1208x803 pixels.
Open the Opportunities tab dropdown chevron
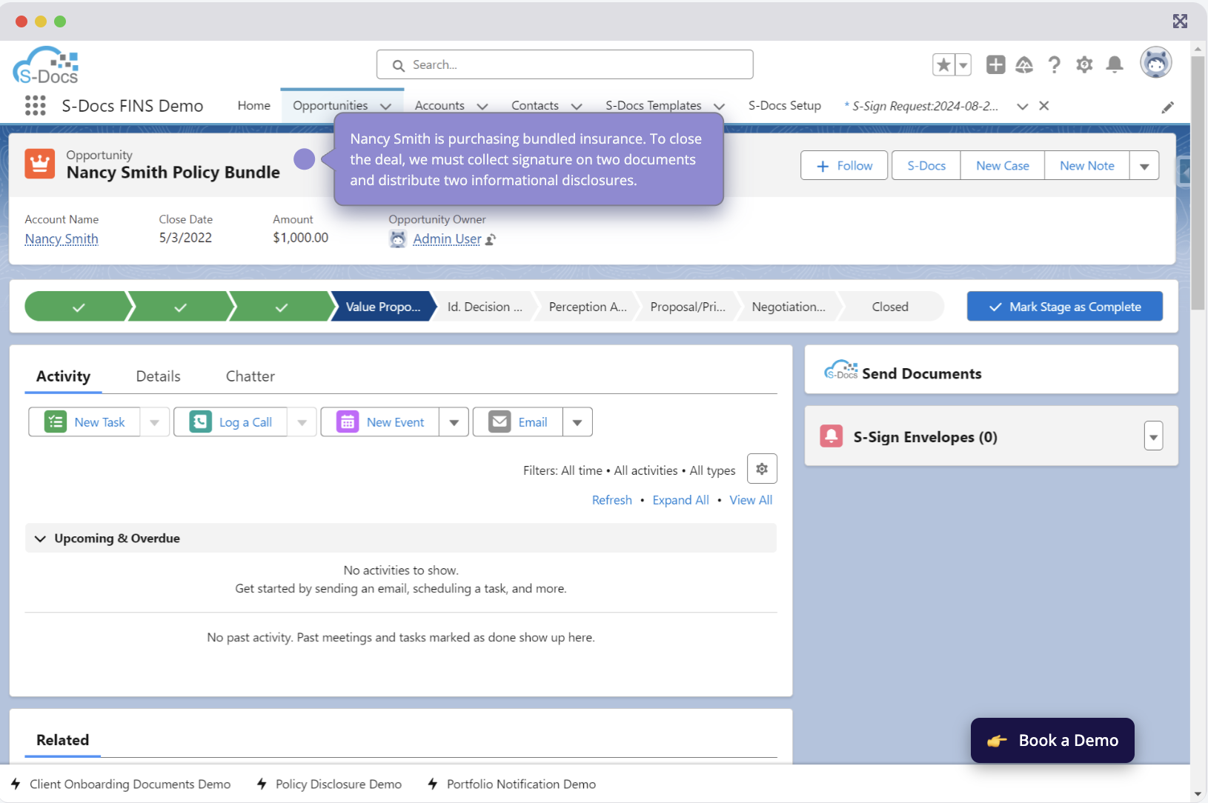[385, 107]
